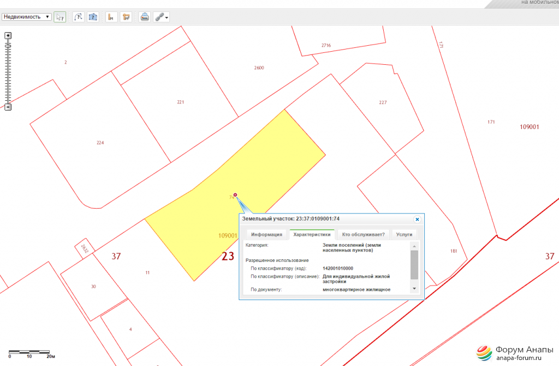Choose the measure area tool
Viewport: 559px width, 366px height.
126,17
